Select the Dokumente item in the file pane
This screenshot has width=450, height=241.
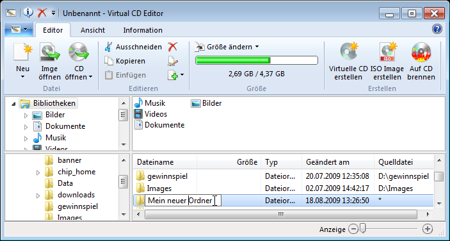[x=159, y=125]
